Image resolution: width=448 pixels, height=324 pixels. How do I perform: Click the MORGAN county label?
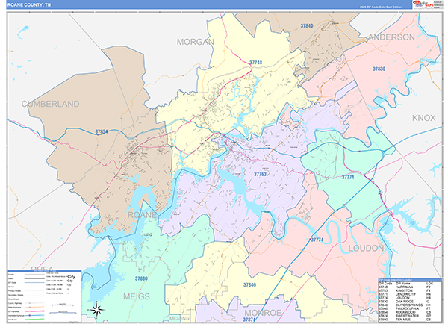[x=195, y=42]
